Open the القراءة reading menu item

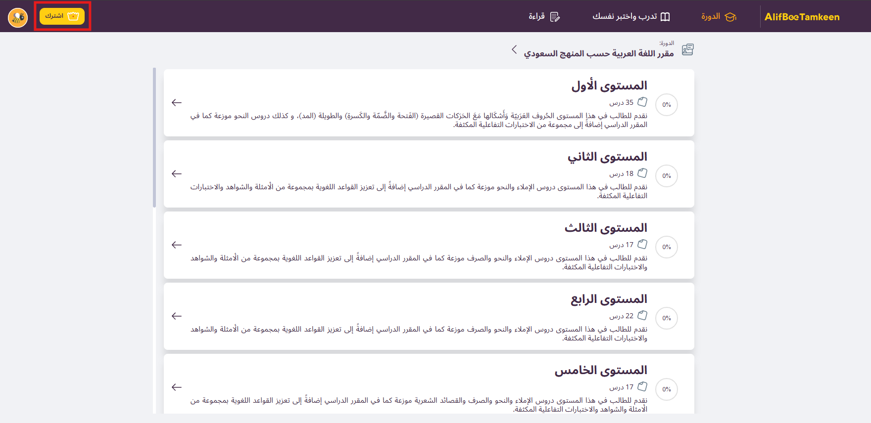(544, 17)
